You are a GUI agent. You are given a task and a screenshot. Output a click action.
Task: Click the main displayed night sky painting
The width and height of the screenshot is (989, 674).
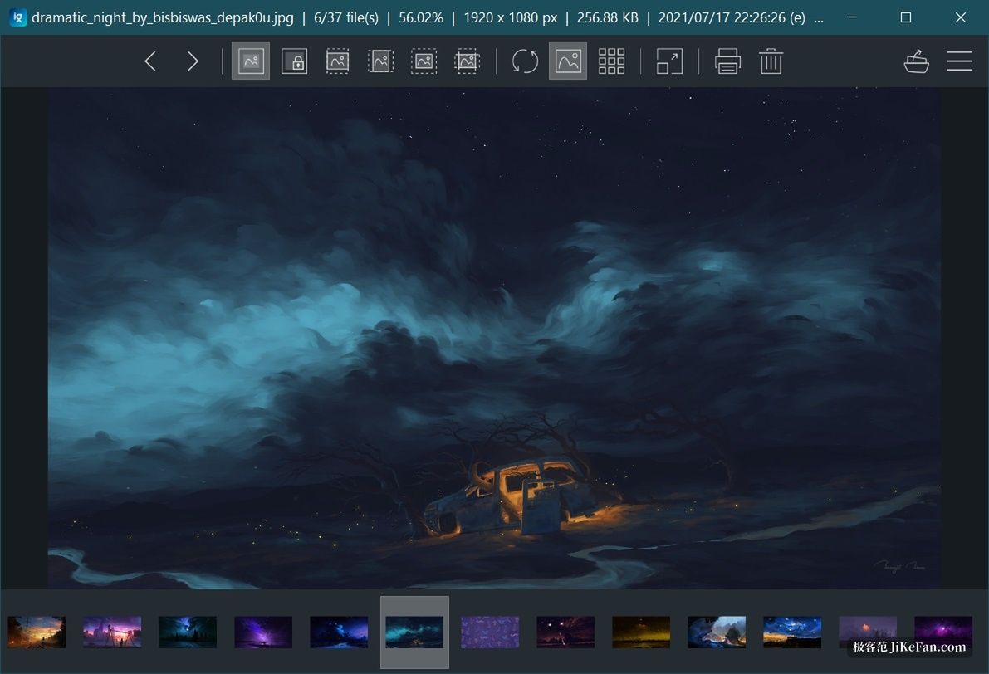[494, 338]
